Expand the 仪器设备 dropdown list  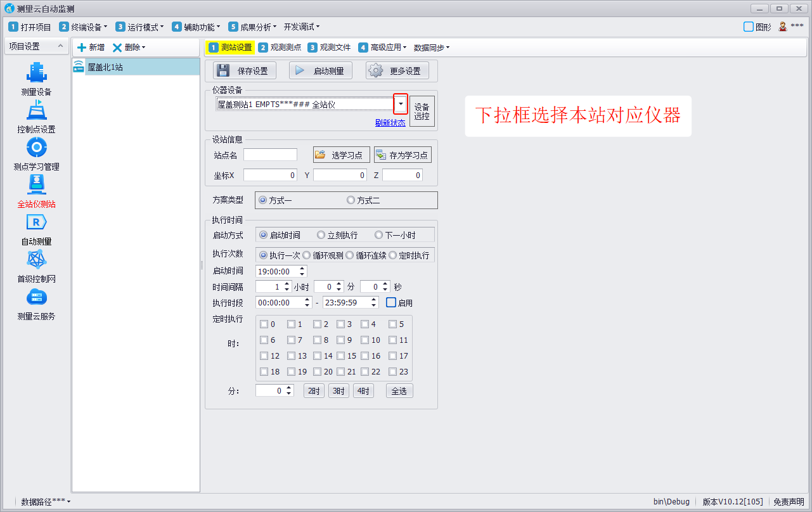(401, 104)
